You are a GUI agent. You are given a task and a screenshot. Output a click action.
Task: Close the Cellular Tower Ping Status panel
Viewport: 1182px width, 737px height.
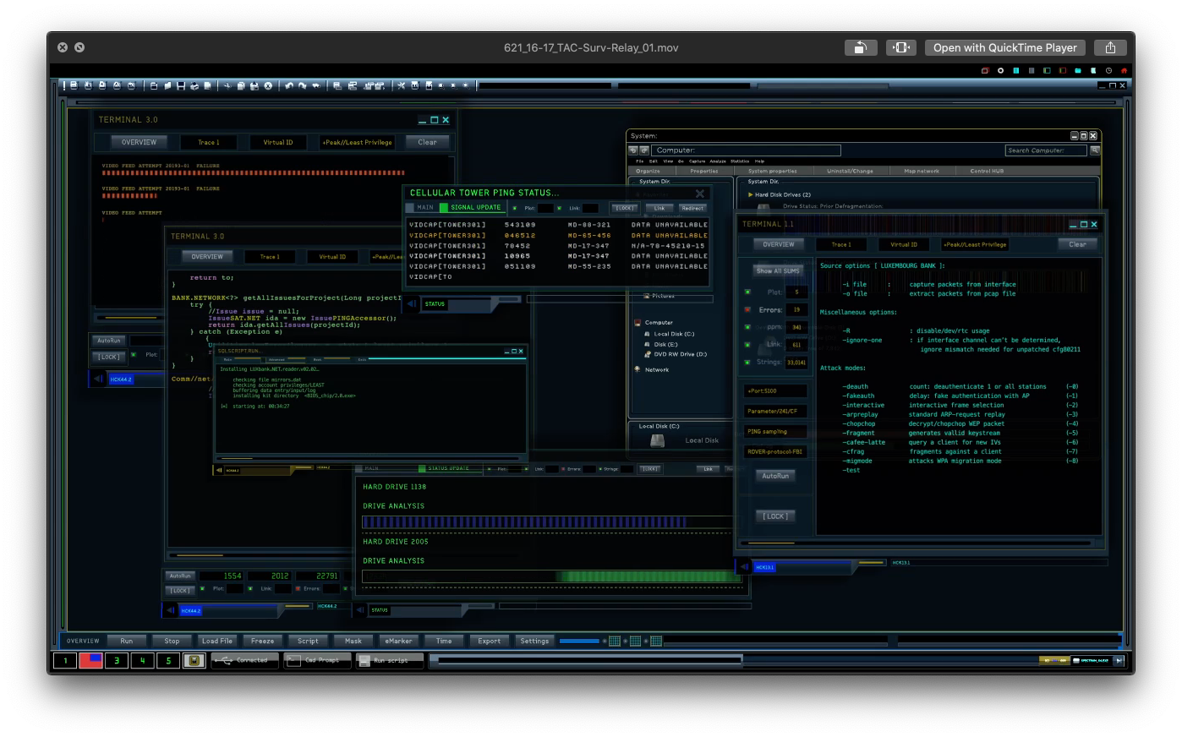pos(699,194)
